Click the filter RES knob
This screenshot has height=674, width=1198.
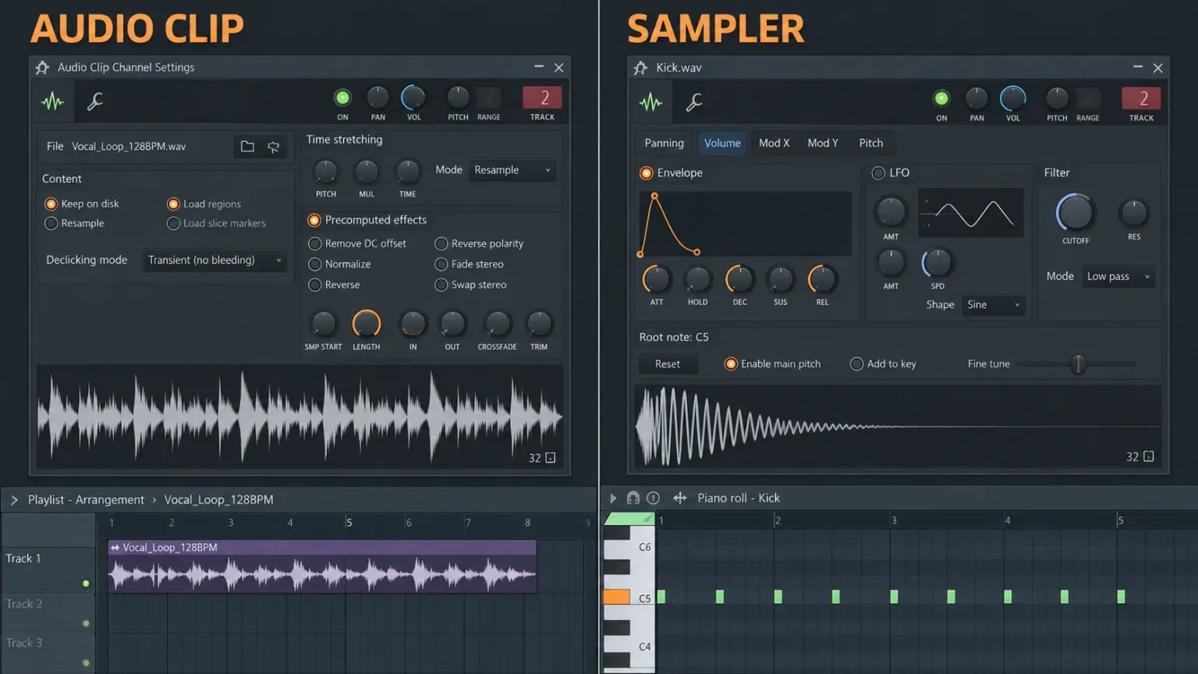tap(1133, 212)
